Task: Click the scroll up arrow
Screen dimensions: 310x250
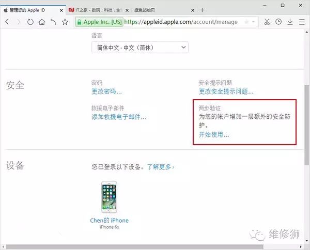Action: coord(307,32)
